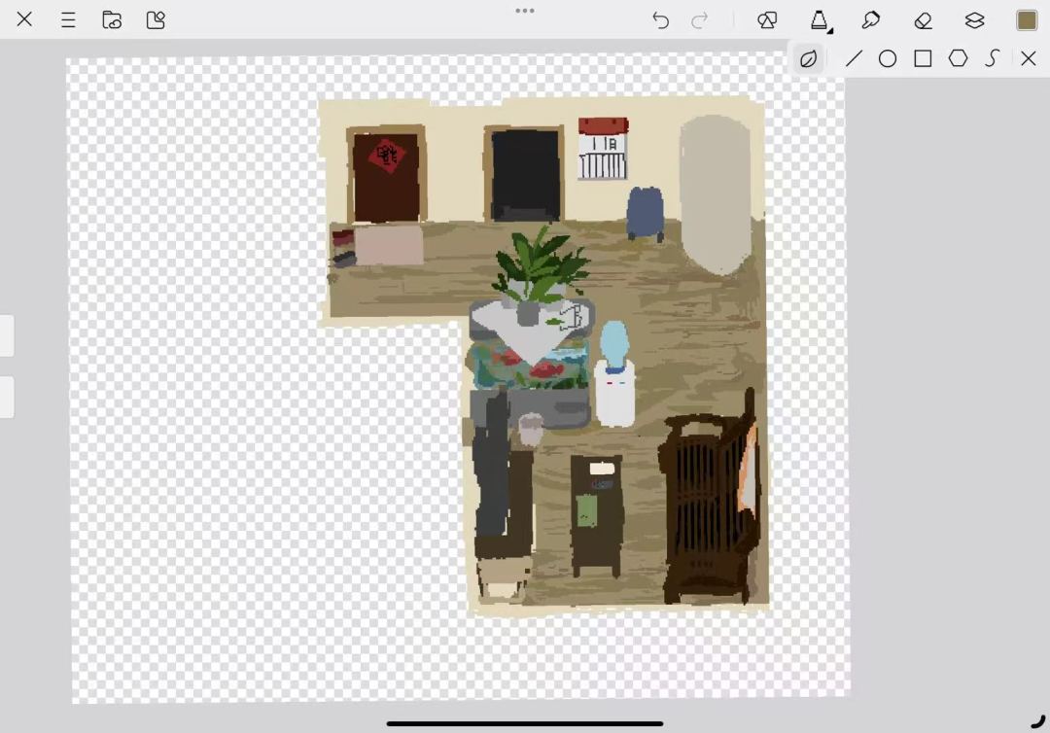Click the greyed-out redo arrow
The width and height of the screenshot is (1050, 733).
point(699,20)
